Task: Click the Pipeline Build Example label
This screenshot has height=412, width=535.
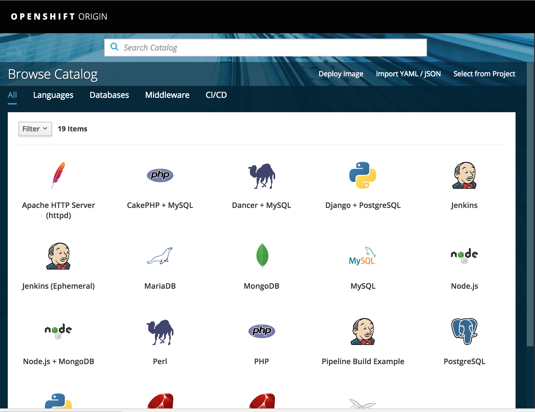Action: click(363, 361)
